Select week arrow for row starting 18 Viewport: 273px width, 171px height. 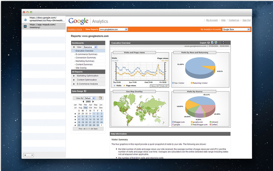(x=75, y=122)
